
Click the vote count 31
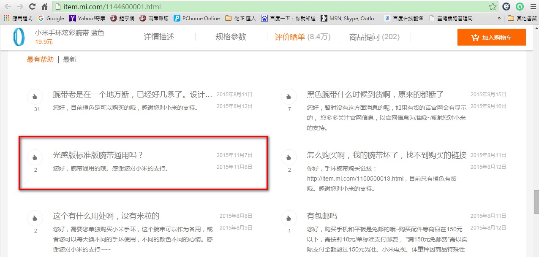click(37, 109)
